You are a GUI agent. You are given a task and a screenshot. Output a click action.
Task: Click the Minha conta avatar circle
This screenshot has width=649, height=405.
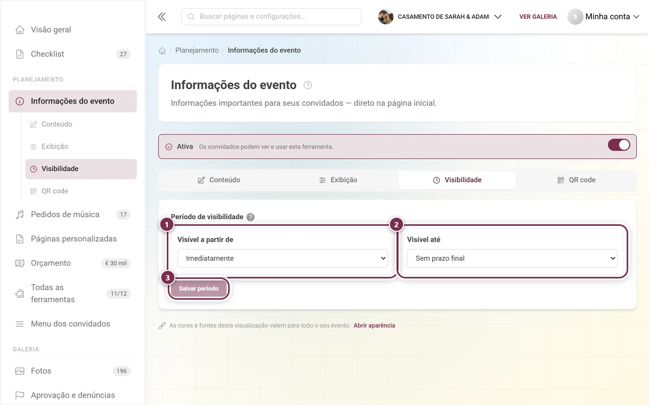pos(575,17)
